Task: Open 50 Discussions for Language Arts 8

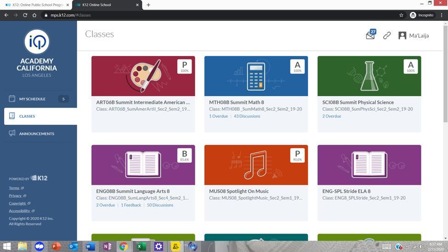Action: click(x=160, y=205)
